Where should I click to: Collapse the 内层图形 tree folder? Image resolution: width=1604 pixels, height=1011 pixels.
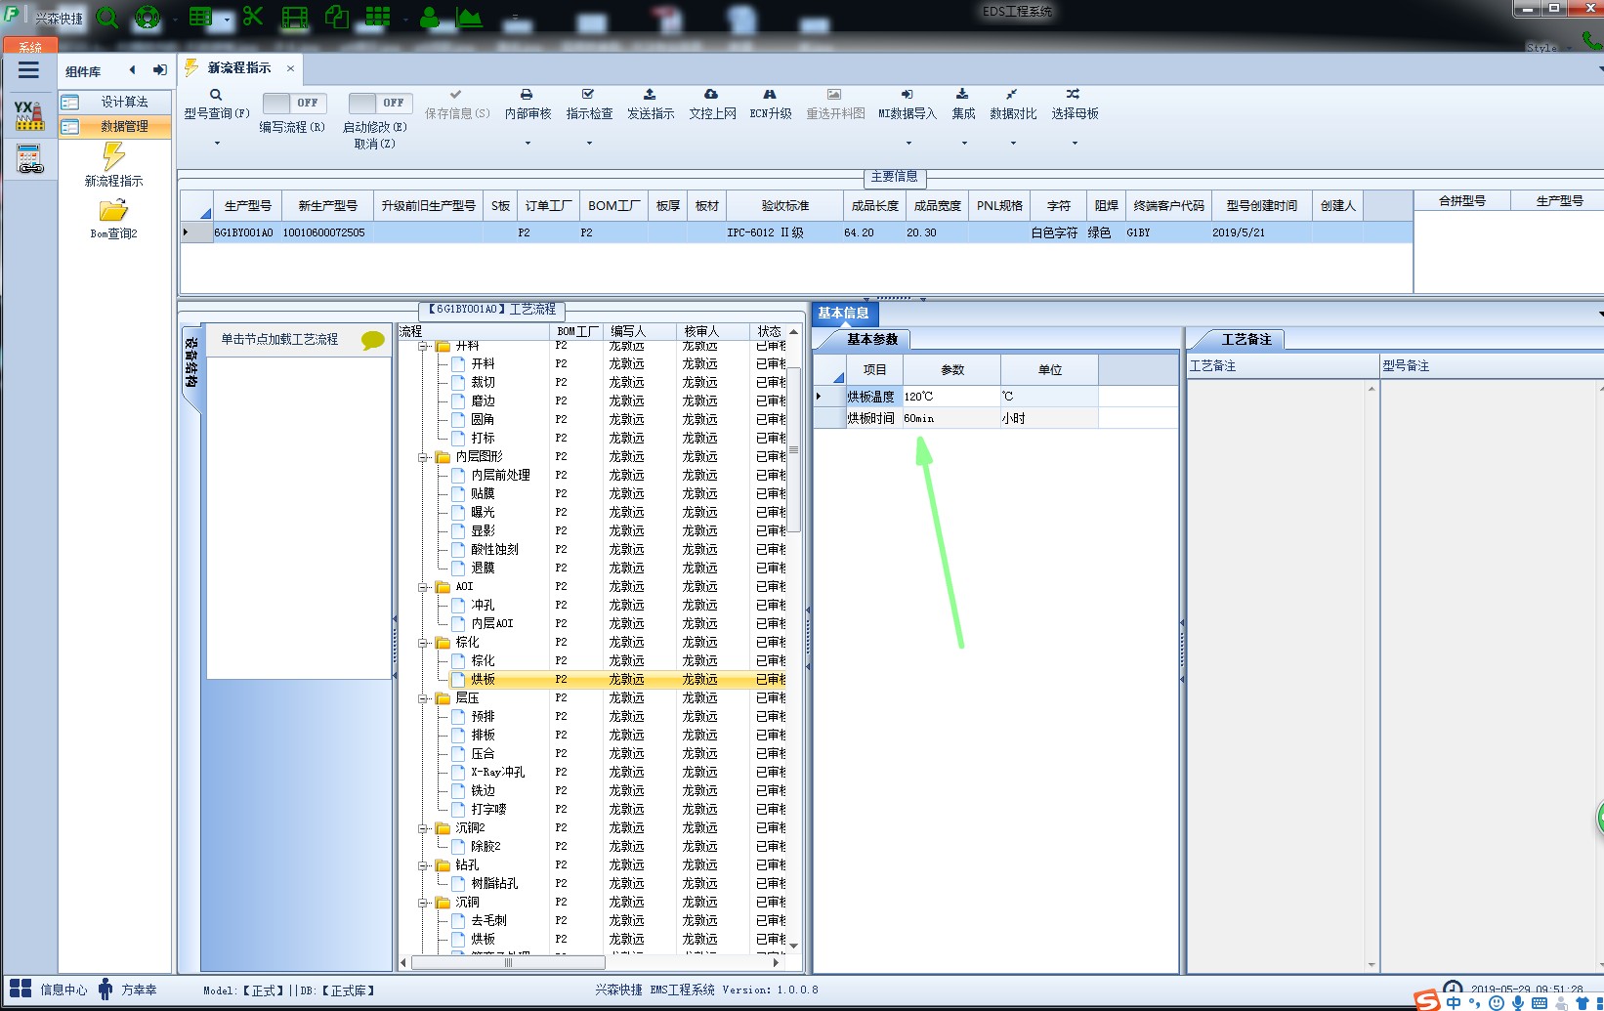click(423, 457)
